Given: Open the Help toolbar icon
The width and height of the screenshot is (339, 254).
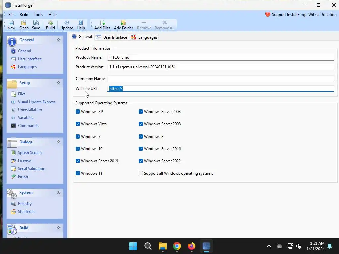Looking at the screenshot, I should [81, 25].
